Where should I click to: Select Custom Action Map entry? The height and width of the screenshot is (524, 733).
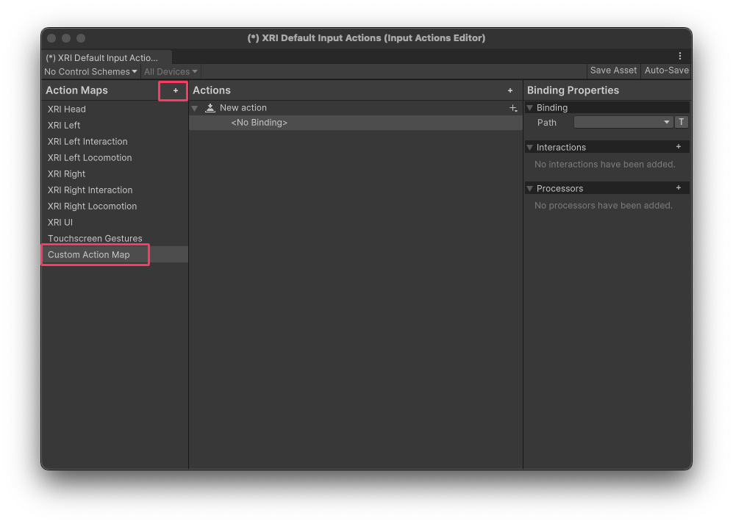pos(115,255)
